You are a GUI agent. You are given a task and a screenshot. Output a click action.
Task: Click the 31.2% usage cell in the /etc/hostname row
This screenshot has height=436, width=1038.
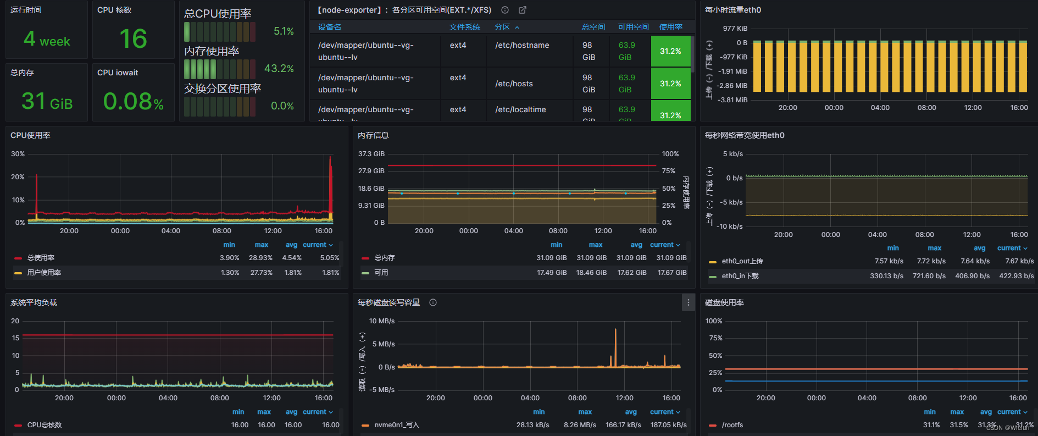670,51
